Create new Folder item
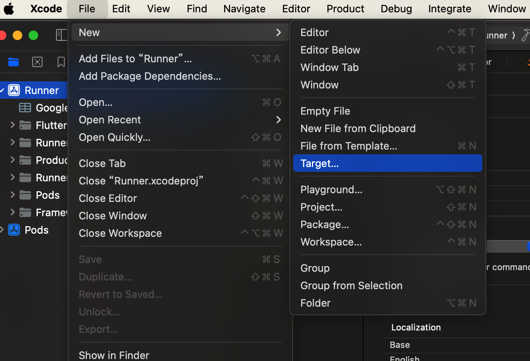The width and height of the screenshot is (530, 361). pos(387,303)
